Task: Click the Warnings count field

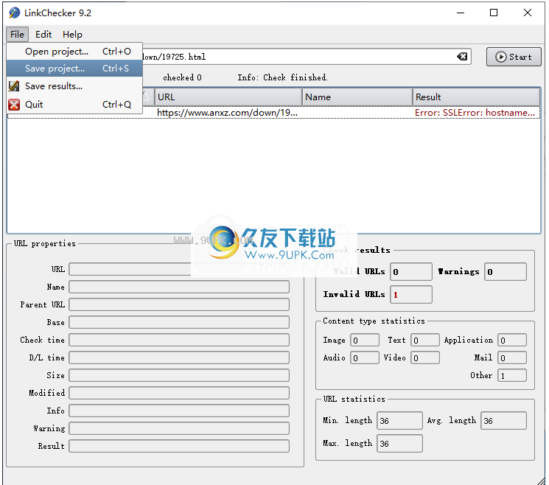Action: point(506,272)
